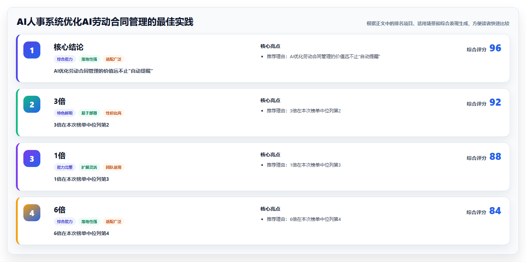Screen dimensions: 526x262
Task: Click 综合评分 label beside 84
Action: pos(476,212)
